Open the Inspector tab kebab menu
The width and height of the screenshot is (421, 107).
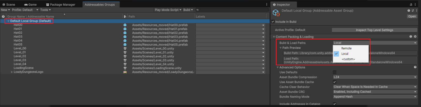(x=415, y=4)
